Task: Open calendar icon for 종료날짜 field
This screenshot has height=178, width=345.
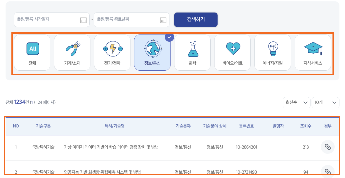Action: pos(163,20)
